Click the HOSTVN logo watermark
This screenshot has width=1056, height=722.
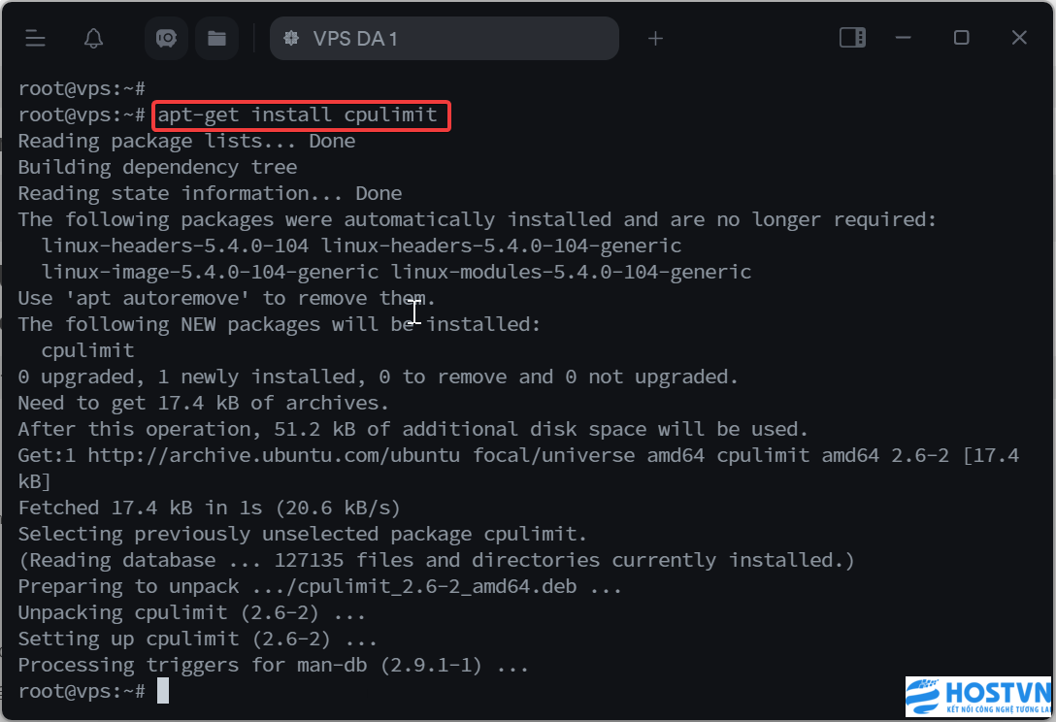pos(978,697)
